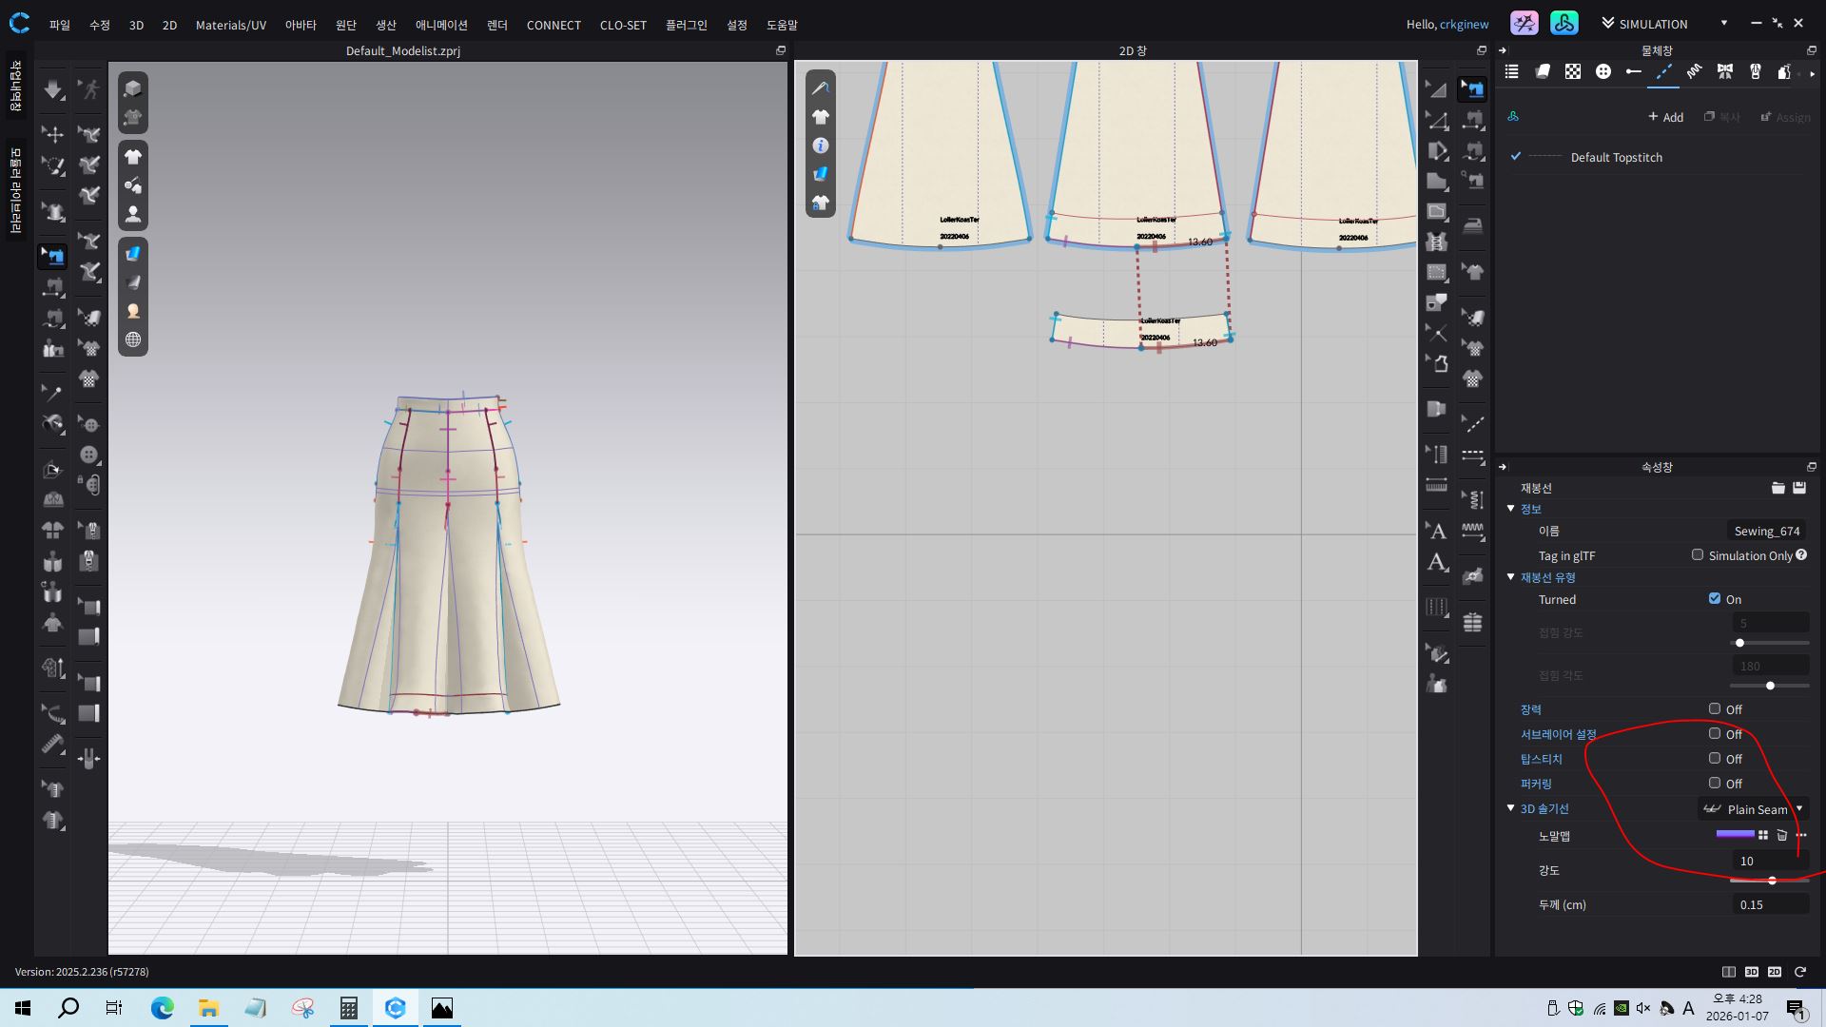This screenshot has height=1027, width=1826.
Task: Open the Materials/UV menu
Action: point(230,25)
